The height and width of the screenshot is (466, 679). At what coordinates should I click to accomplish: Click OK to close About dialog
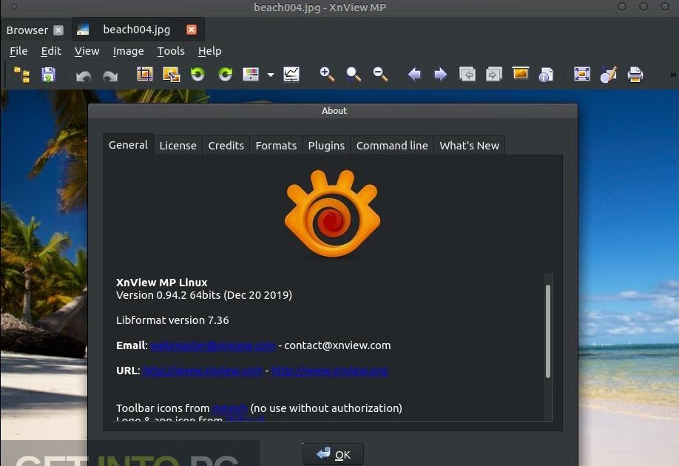coord(333,454)
